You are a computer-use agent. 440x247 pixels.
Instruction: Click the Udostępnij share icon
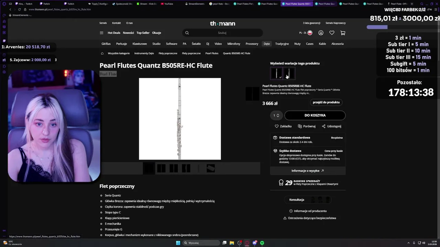click(323, 126)
